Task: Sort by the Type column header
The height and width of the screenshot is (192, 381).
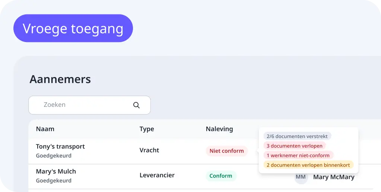Action: click(x=147, y=129)
